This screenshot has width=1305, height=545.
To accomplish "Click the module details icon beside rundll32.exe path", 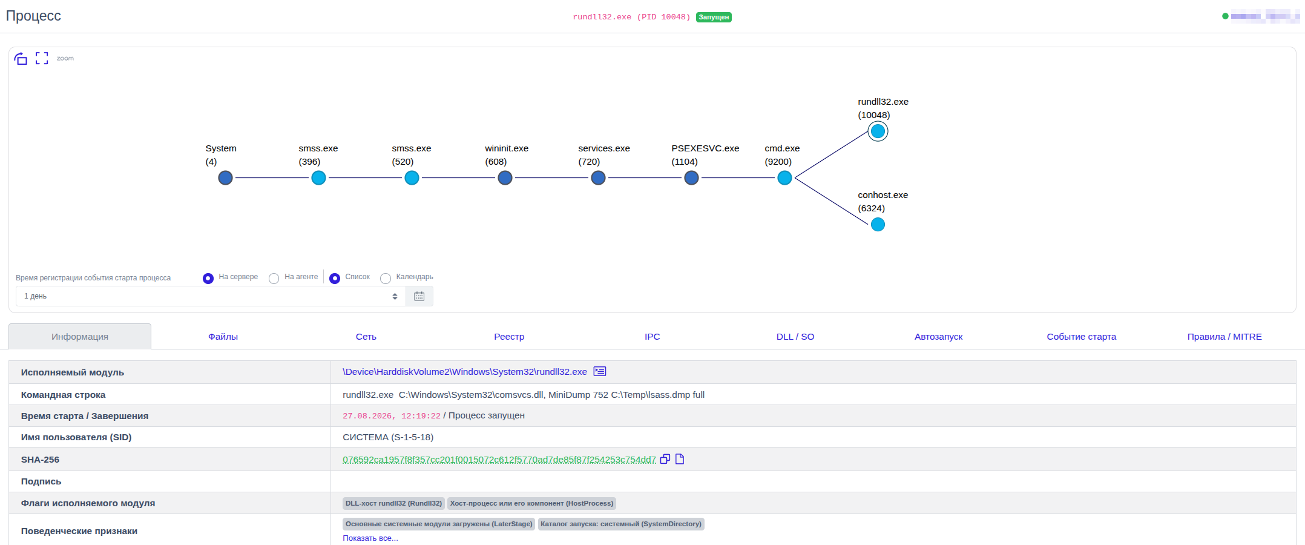I will [x=600, y=371].
